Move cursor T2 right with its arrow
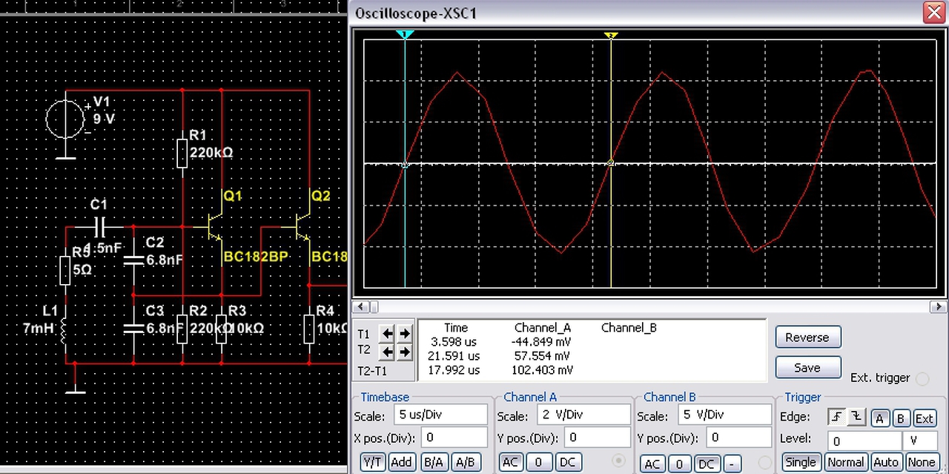The image size is (949, 474). [x=404, y=352]
